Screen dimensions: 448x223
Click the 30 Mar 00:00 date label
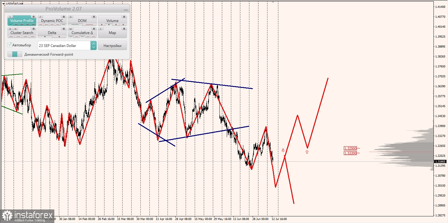coord(145,219)
